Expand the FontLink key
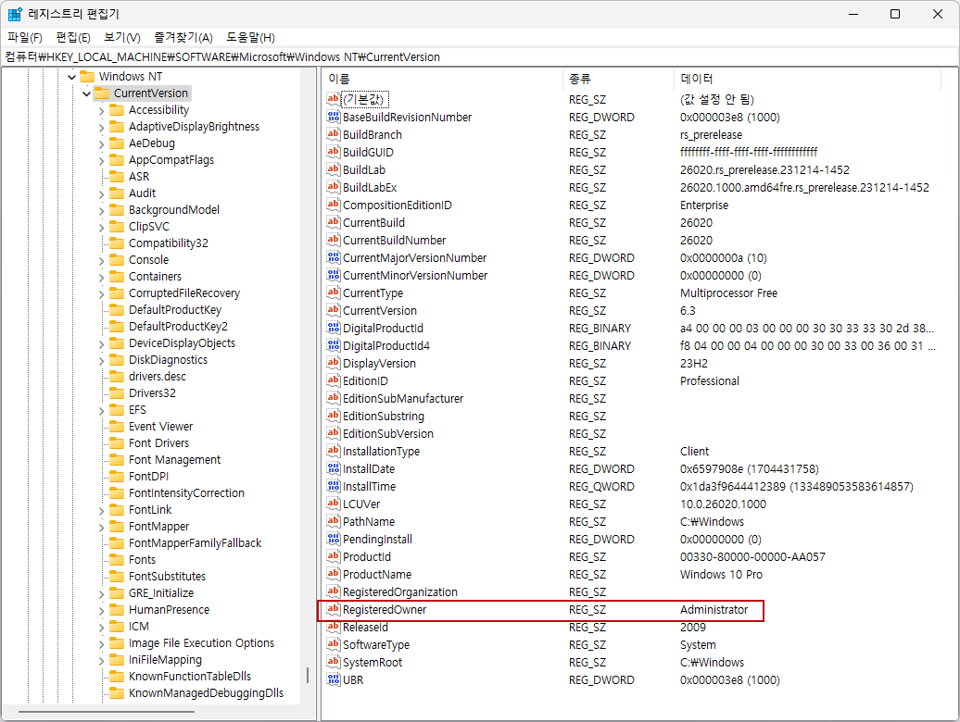The height and width of the screenshot is (722, 960). [102, 510]
